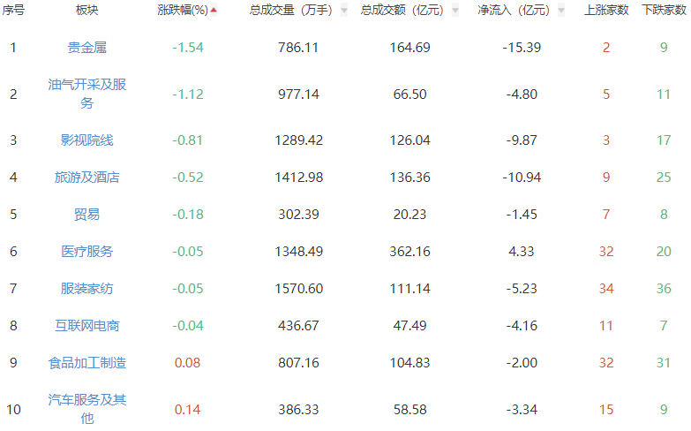Click the sort arrow next to 净流入

561,11
